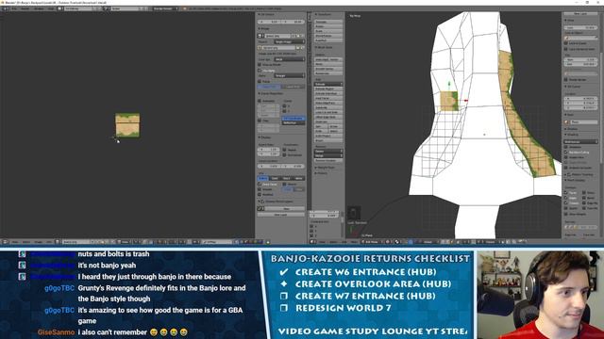Toggle the Stretch checkbox in UV display
Image resolution: width=604 pixels, height=339 pixels.
click(x=285, y=185)
